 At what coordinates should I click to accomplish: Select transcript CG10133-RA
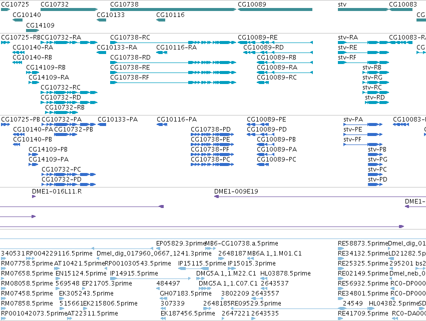click(101, 52)
